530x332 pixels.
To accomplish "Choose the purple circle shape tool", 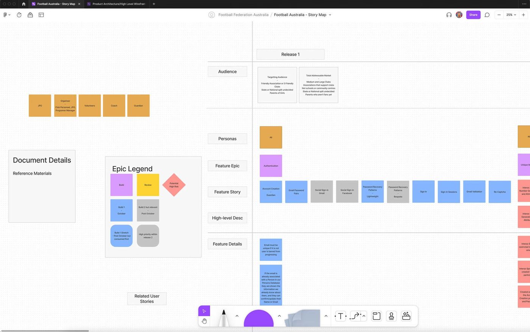I will point(259,318).
